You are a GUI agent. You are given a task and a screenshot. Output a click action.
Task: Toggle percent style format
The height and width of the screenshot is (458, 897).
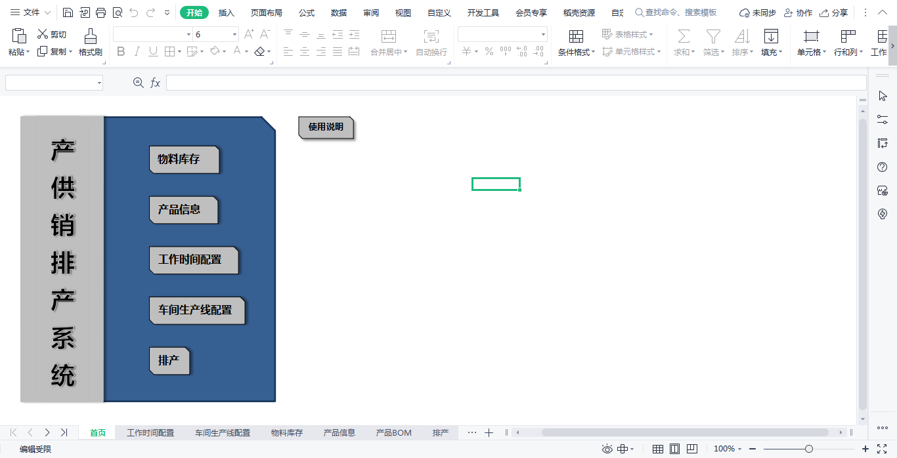pyautogui.click(x=489, y=51)
